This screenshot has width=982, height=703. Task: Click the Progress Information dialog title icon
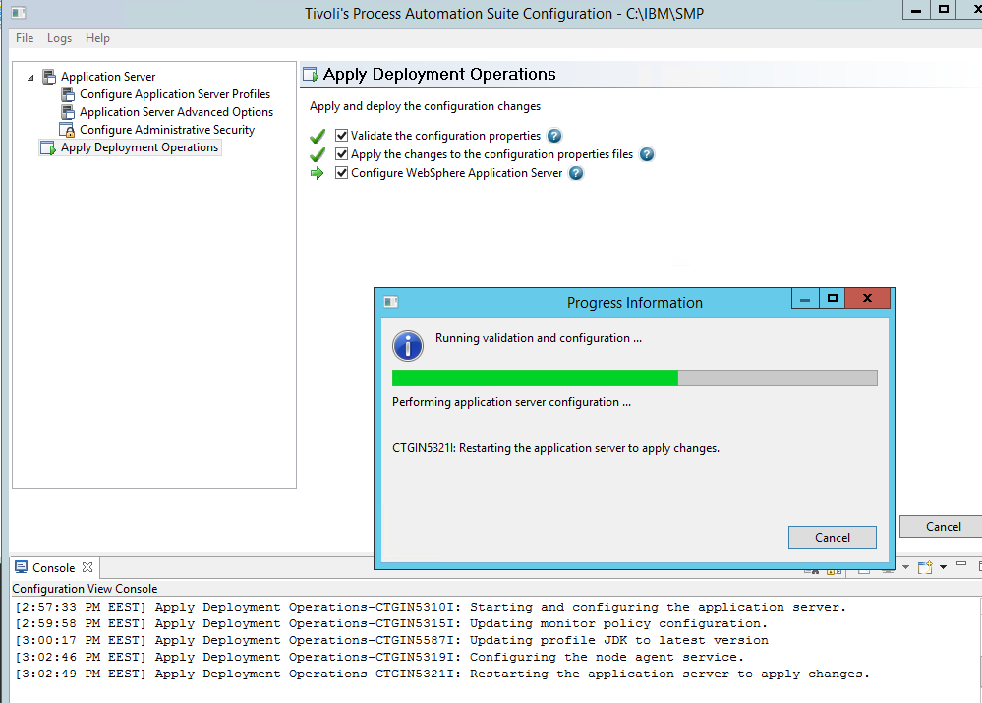tap(391, 302)
